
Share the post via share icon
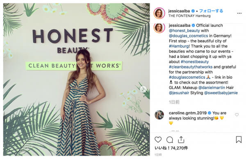coord(181,139)
